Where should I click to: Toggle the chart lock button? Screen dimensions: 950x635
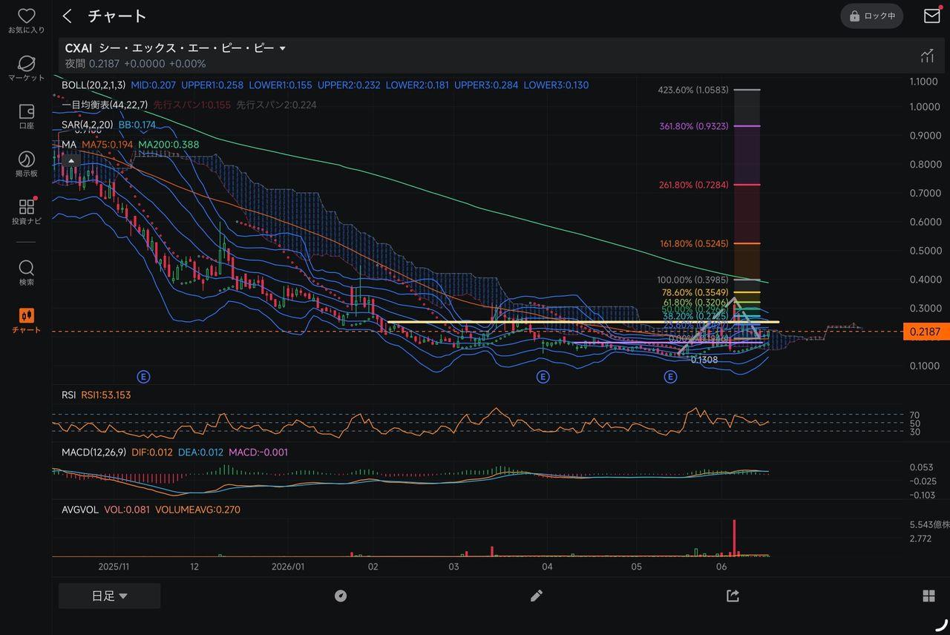point(872,16)
